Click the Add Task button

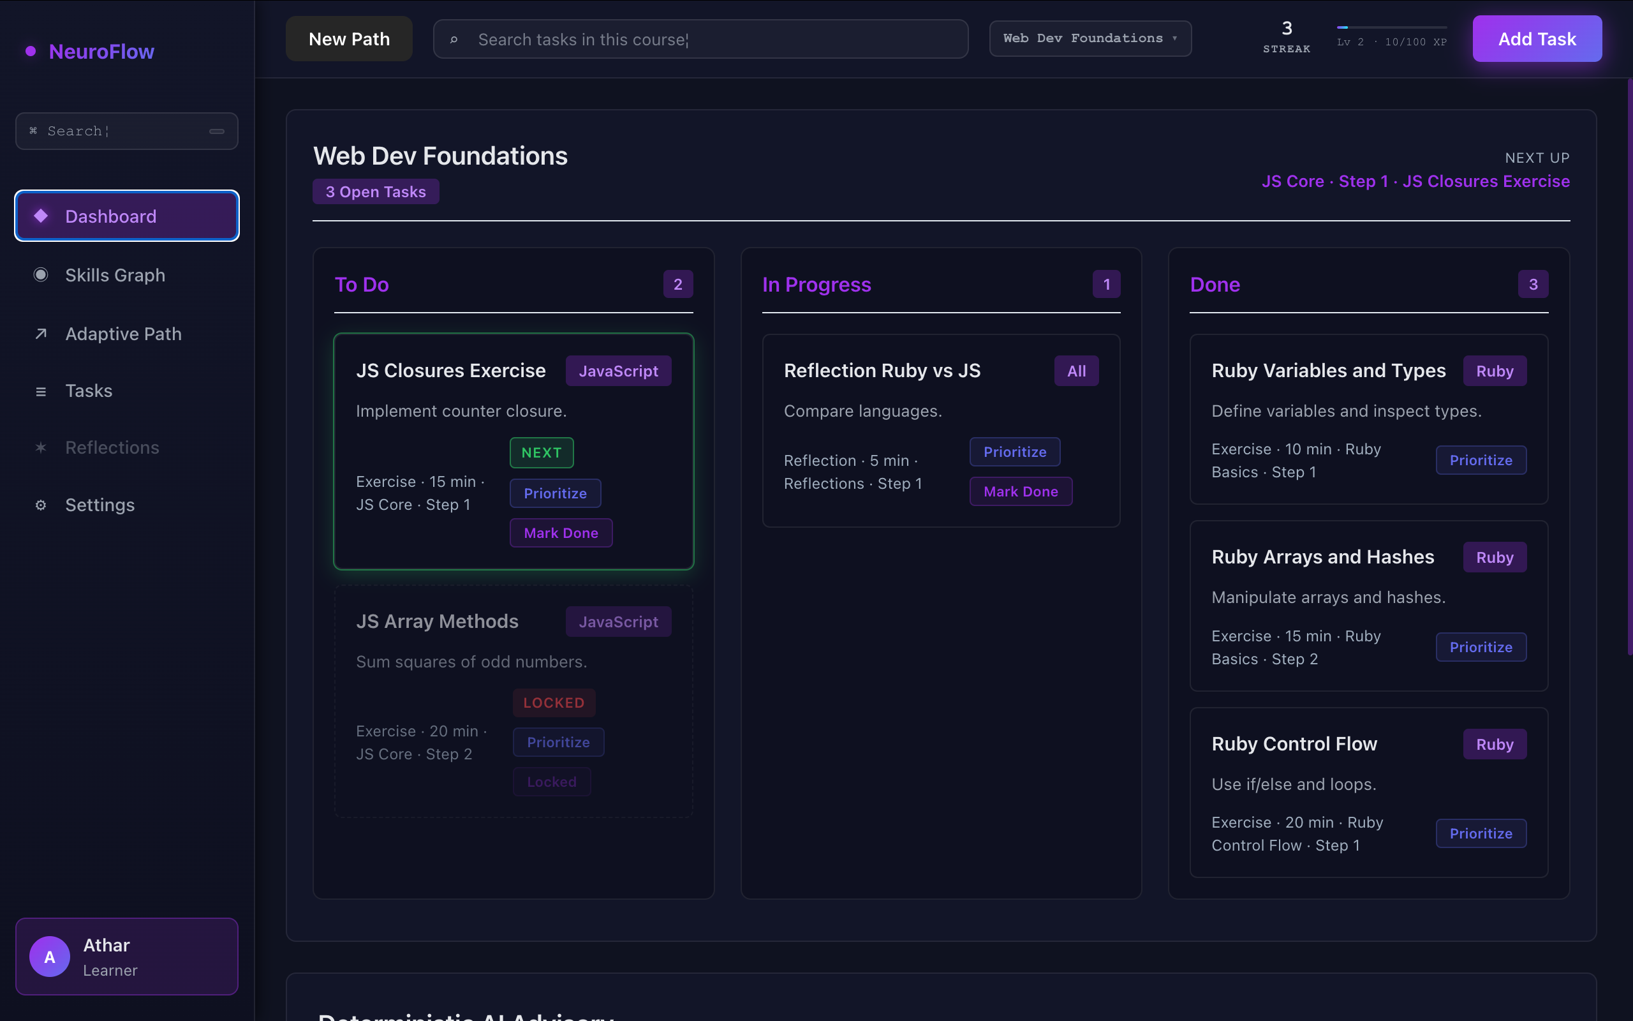point(1537,38)
